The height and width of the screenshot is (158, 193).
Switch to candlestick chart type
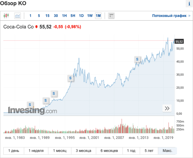[7, 16]
